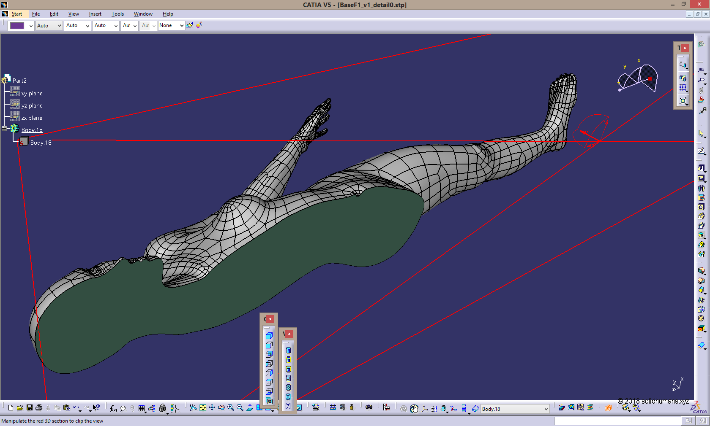Open the Tools menu

[x=117, y=13]
